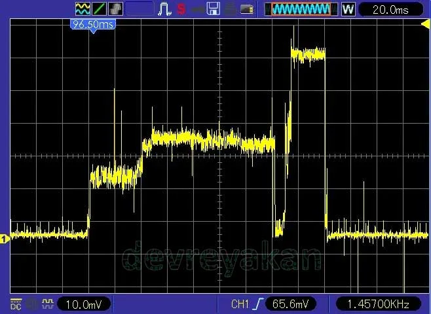Click the channel 1 ground marker
Image resolution: width=431 pixels, height=314 pixels.
tap(4, 239)
